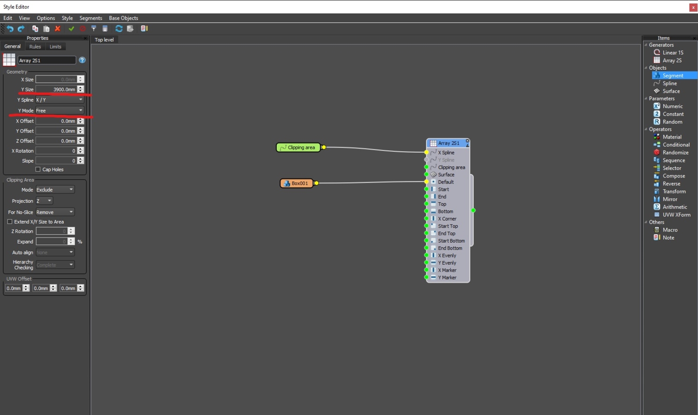Select the Numeric parameter item
This screenshot has height=415, width=698.
tap(672, 106)
